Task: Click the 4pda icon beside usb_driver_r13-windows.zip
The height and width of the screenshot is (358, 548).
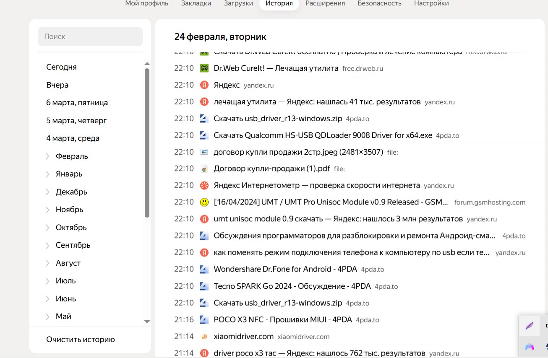Action: [x=204, y=118]
